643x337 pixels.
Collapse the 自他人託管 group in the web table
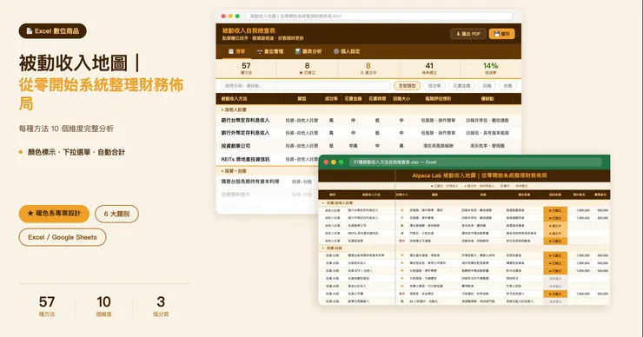222,110
